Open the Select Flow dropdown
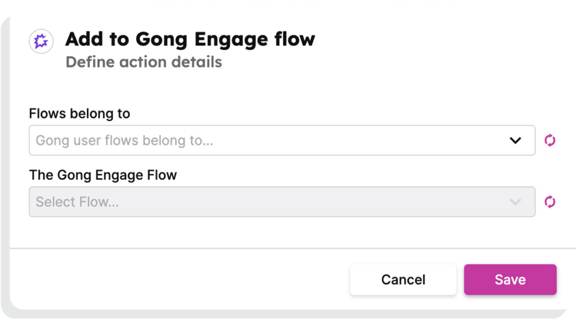This screenshot has width=586, height=319. pos(282,202)
